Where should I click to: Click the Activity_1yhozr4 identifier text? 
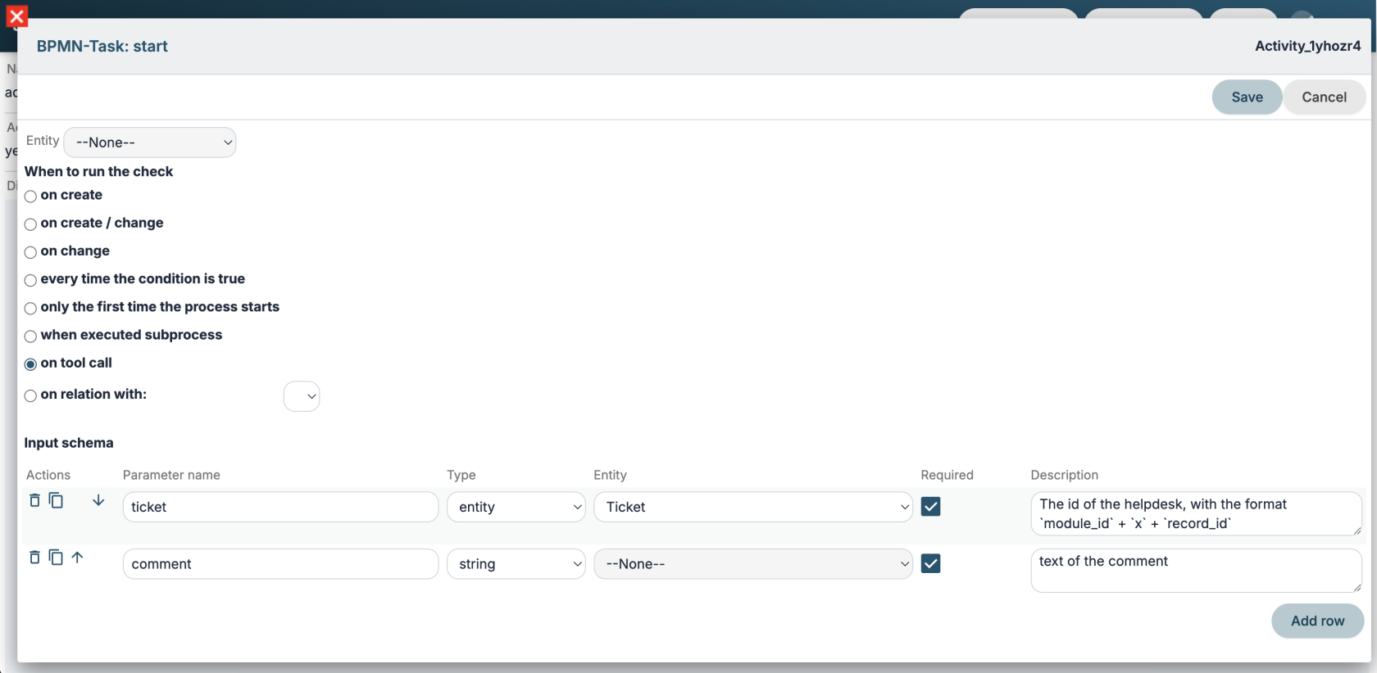pos(1307,46)
